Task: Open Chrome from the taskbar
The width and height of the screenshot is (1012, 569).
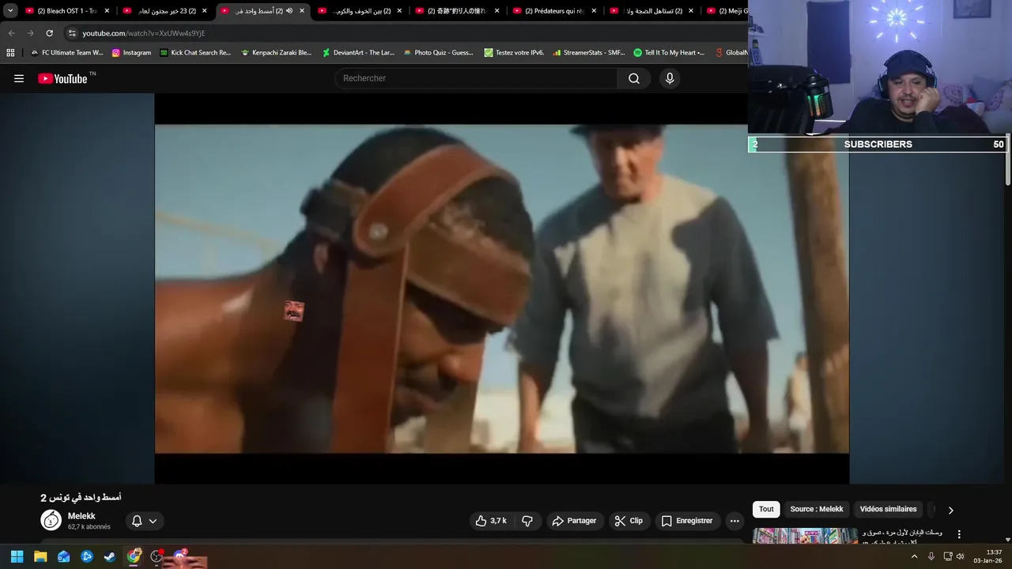Action: pyautogui.click(x=134, y=556)
